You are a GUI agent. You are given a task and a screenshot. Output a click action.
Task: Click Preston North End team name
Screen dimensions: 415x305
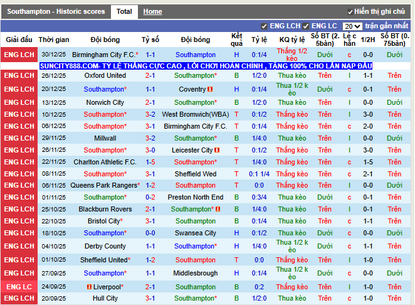[x=196, y=198]
